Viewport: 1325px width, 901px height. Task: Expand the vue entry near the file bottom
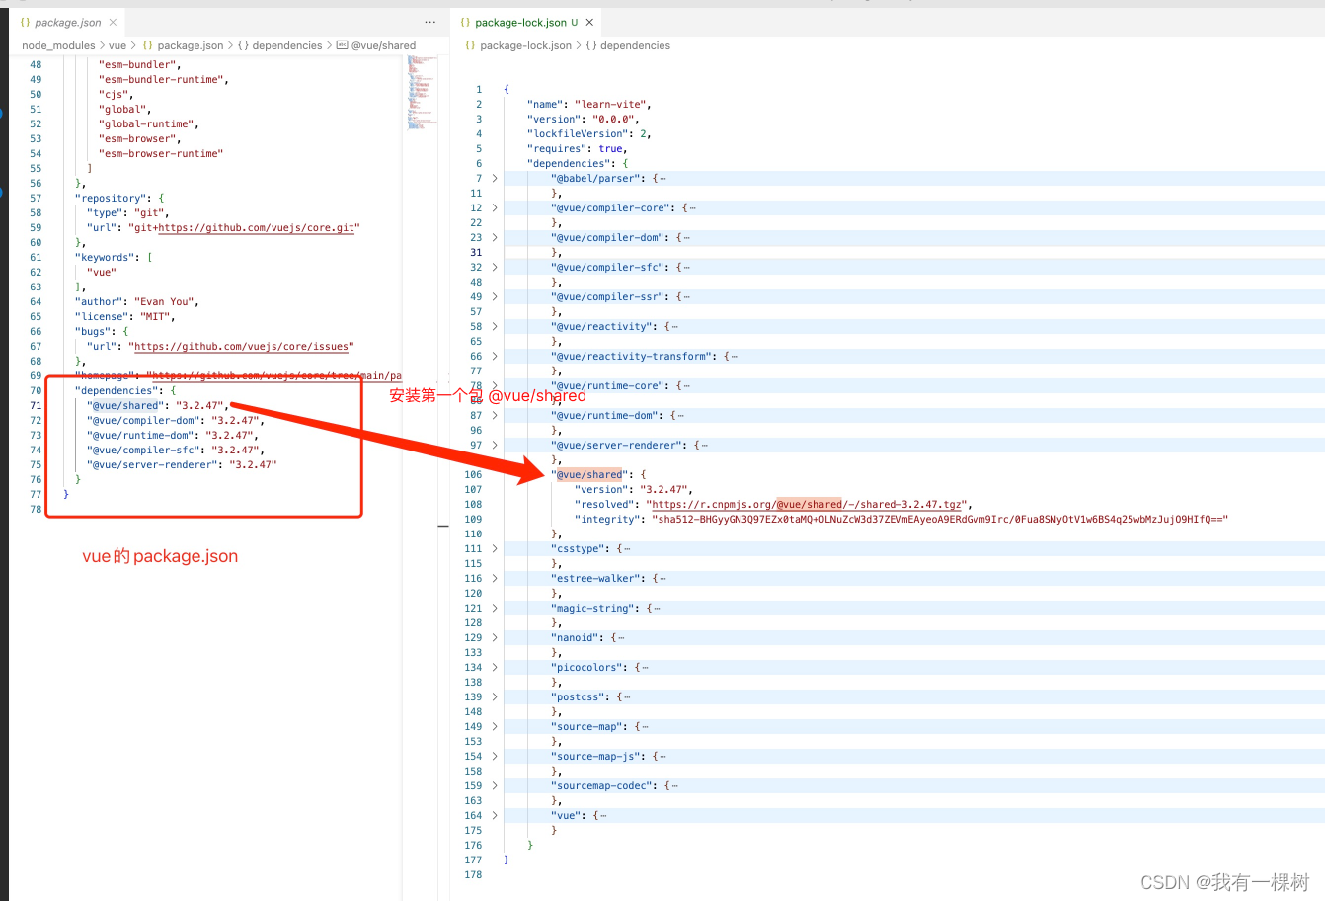(493, 815)
